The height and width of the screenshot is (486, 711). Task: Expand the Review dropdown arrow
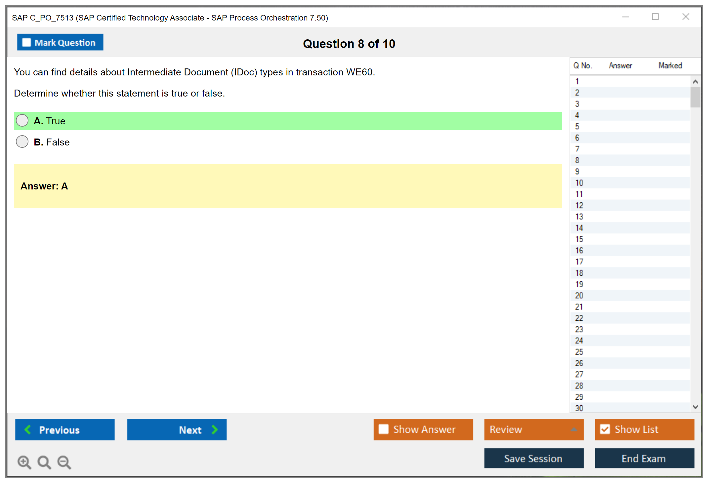(x=574, y=429)
